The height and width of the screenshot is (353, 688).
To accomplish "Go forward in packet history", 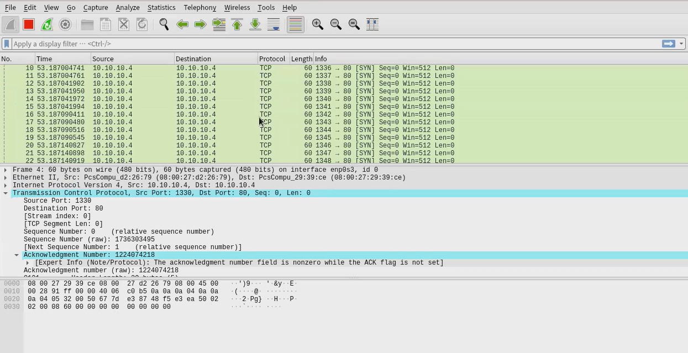I will pos(201,24).
